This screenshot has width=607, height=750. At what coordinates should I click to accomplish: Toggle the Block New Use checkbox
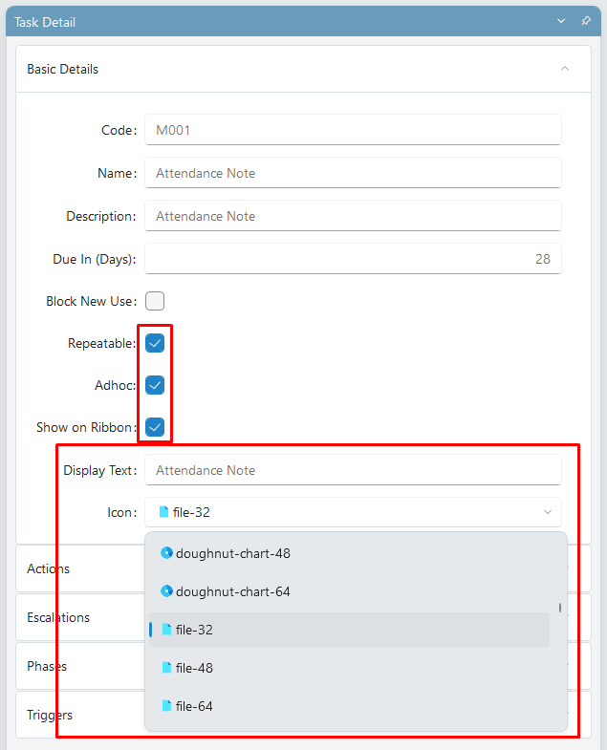(x=155, y=301)
